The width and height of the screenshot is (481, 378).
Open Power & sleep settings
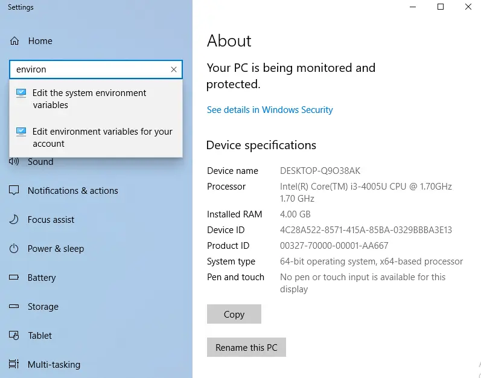tap(56, 249)
